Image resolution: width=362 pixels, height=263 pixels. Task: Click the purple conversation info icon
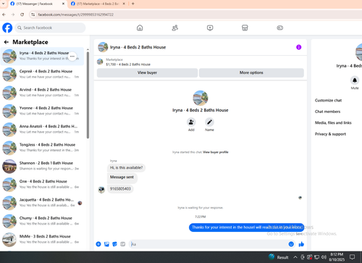tap(299, 47)
